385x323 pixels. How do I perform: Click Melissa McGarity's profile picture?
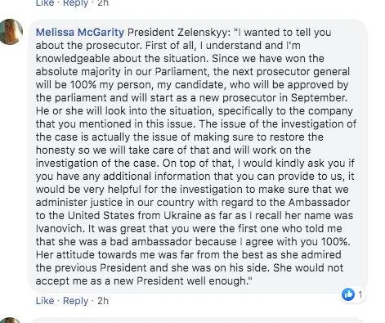[11, 32]
